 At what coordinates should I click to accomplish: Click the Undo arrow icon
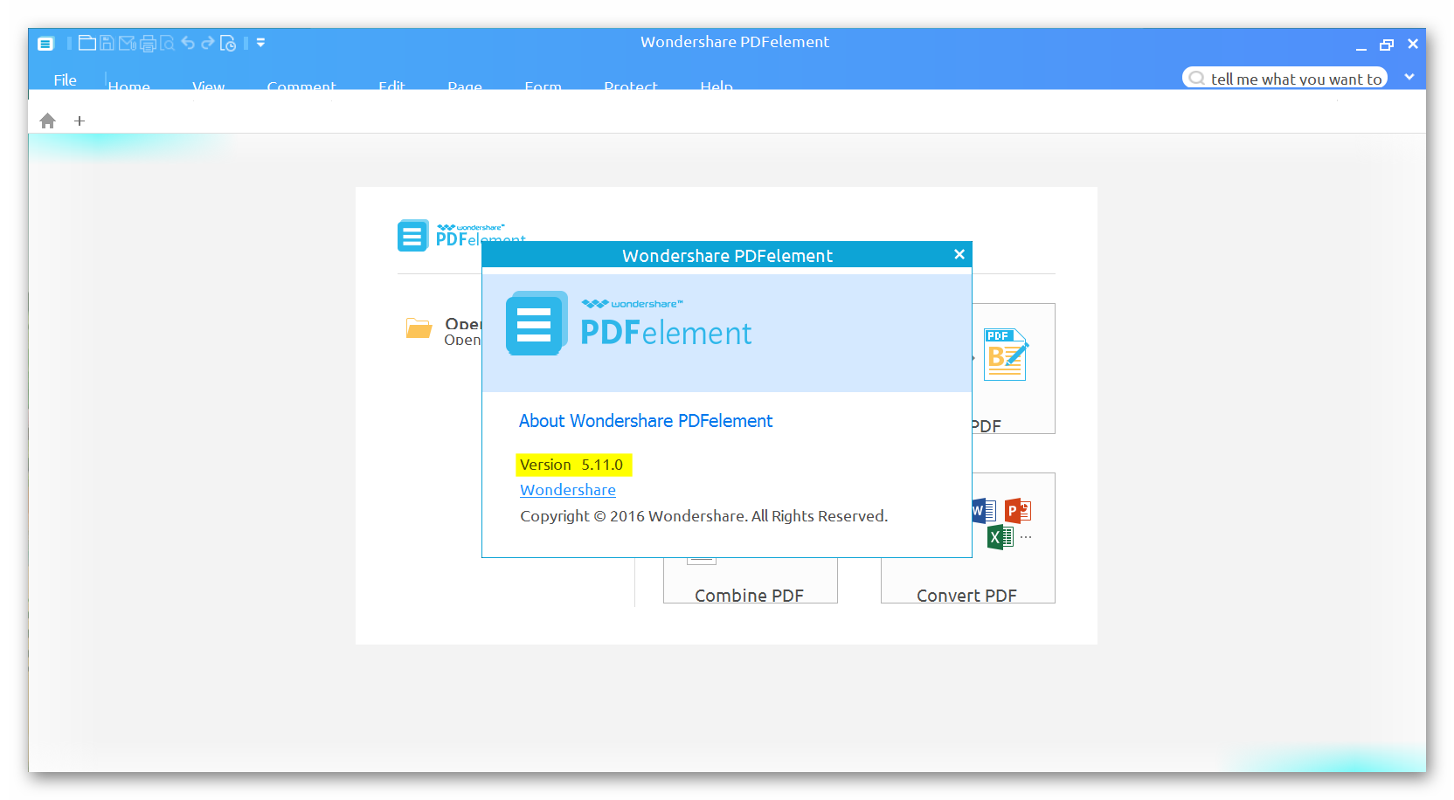188,42
